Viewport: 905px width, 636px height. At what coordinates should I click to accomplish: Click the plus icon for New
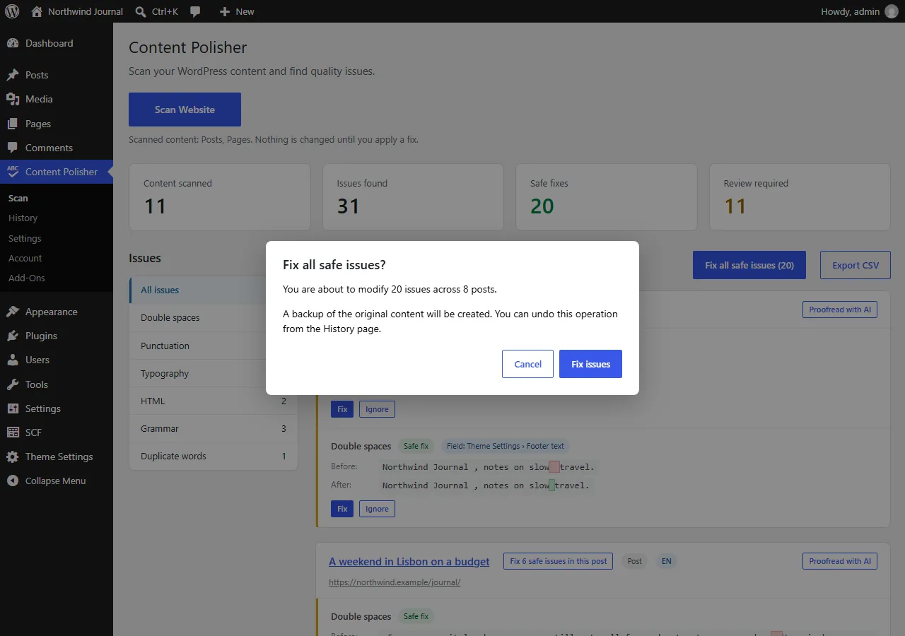(225, 11)
